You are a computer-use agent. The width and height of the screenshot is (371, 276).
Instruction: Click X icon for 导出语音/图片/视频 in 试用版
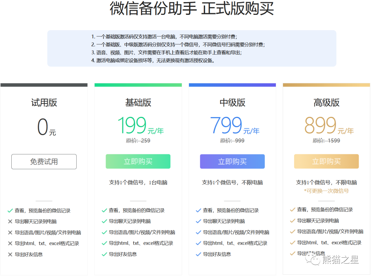point(10,233)
